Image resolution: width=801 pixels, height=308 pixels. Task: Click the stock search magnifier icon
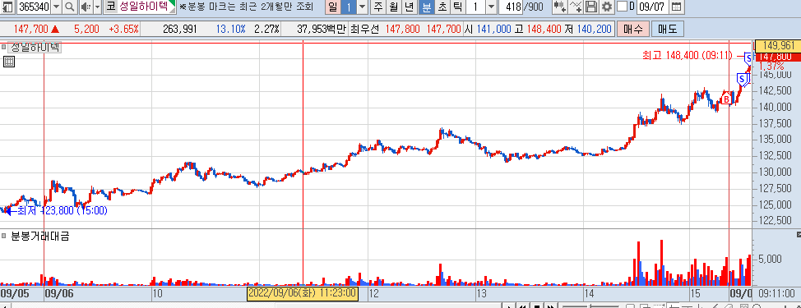[x=70, y=7]
